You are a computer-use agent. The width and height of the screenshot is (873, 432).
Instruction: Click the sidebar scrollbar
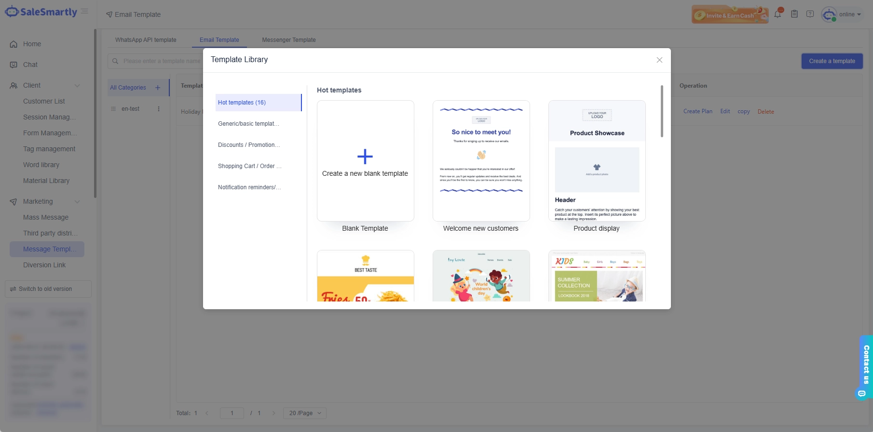(95, 113)
